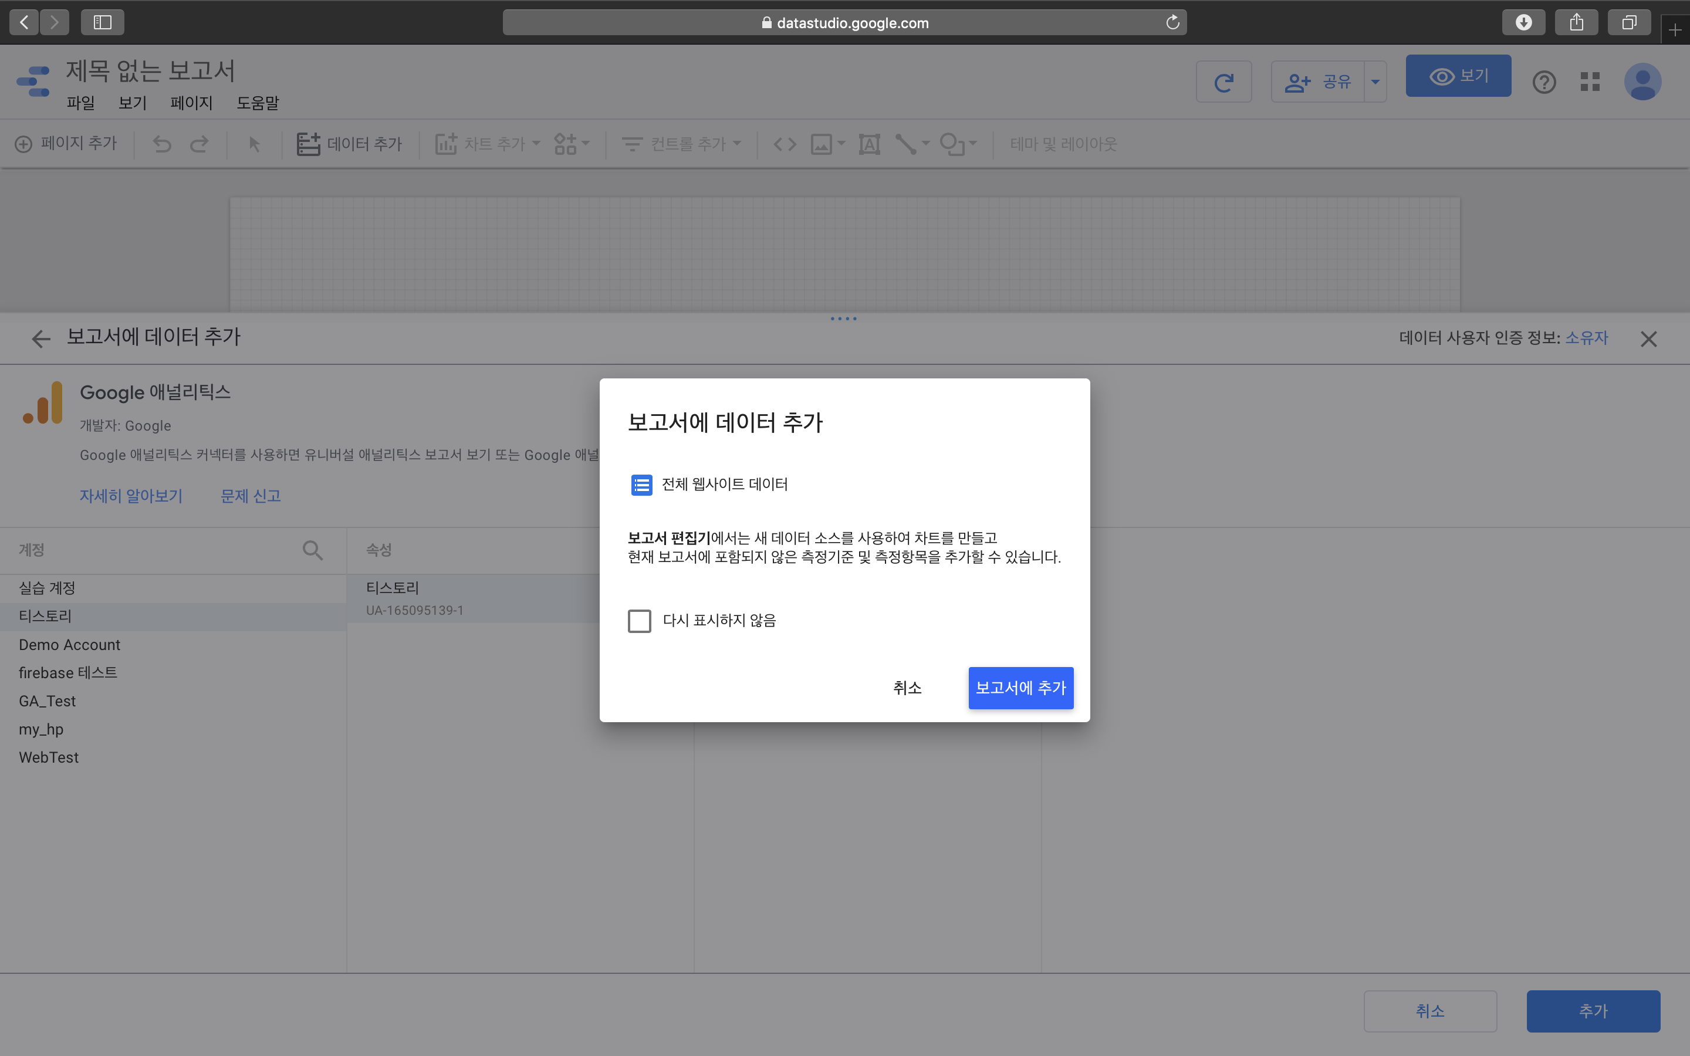Click the Google Analytics connector logo
Viewport: 1690px width, 1056px height.
[43, 402]
